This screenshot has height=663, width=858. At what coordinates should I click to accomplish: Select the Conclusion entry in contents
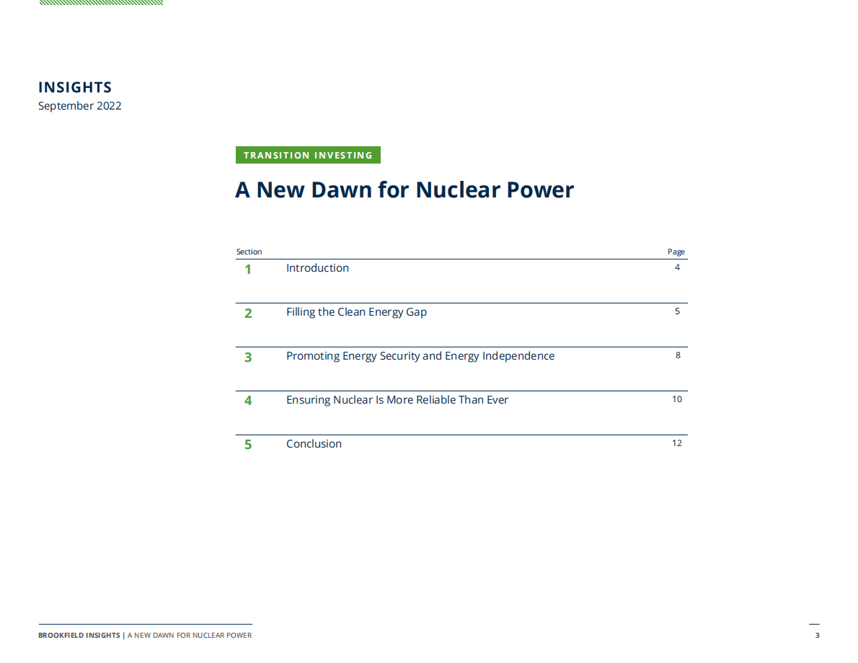(314, 444)
